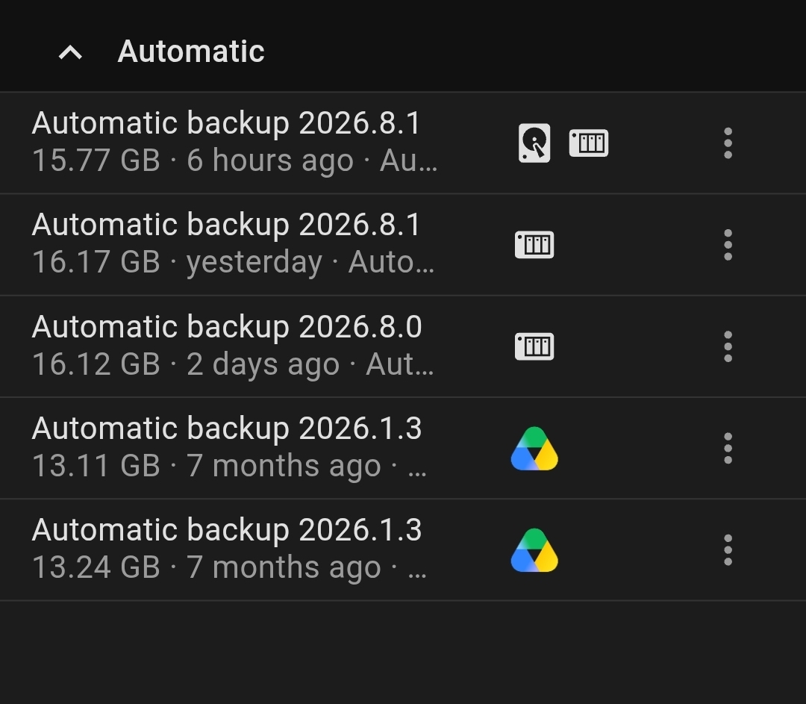
Task: Open the overflow menu for 13.24 GB backup
Action: pos(728,550)
